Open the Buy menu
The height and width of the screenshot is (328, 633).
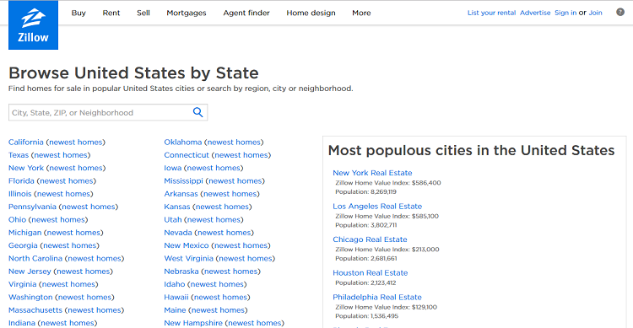click(78, 13)
